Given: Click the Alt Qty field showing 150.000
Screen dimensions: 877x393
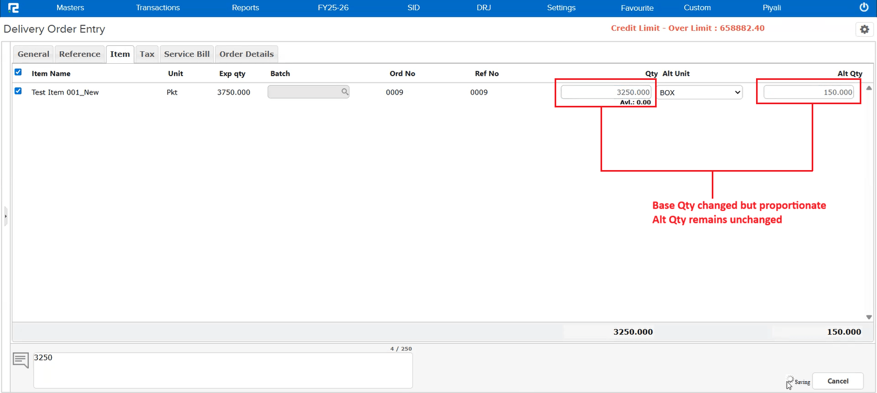Looking at the screenshot, I should [x=808, y=92].
